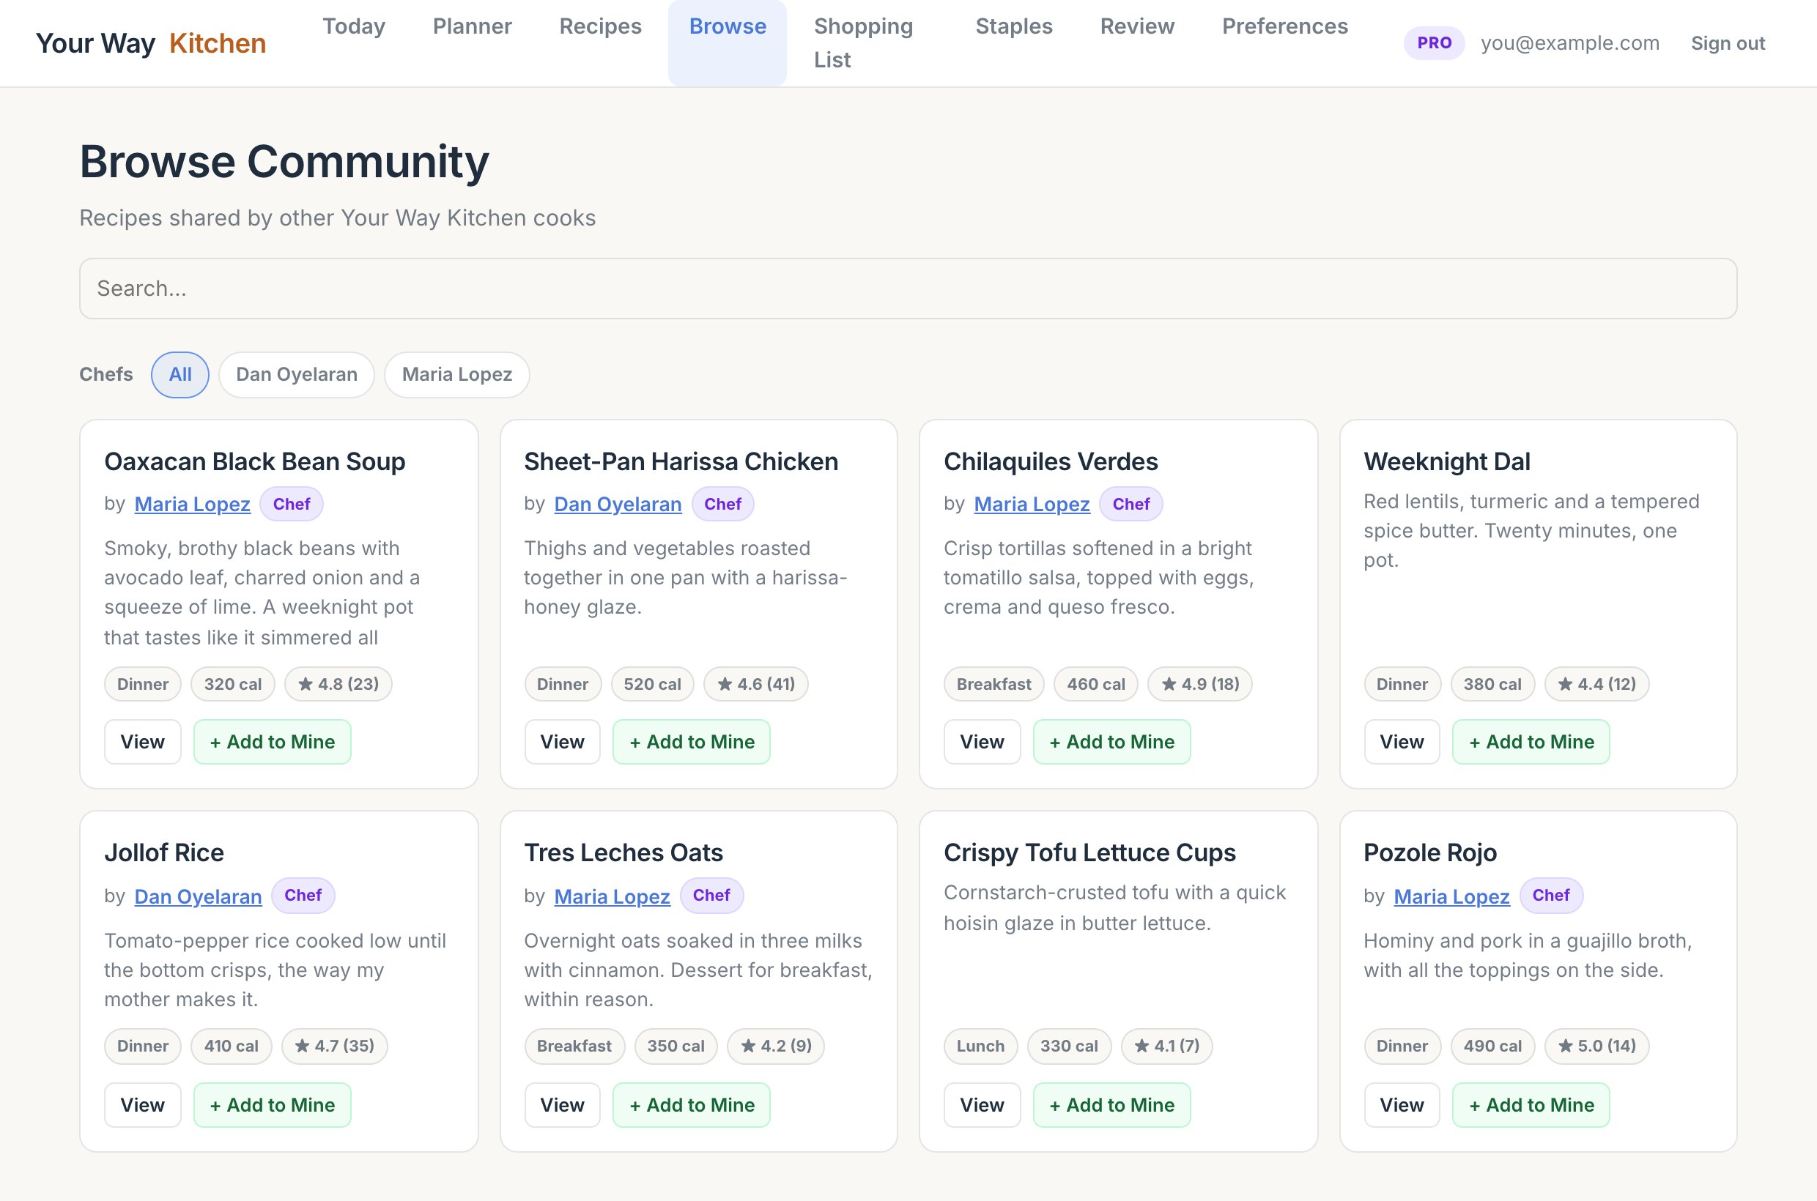Viewport: 1817px width, 1201px height.
Task: Add Oaxacan Black Bean Soup to Mine
Action: tap(272, 741)
